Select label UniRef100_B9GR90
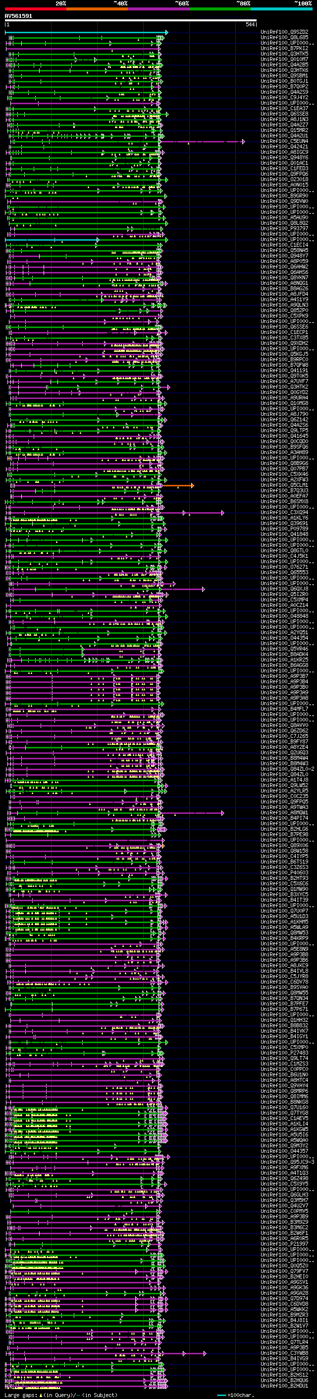317x1399 pixels. (284, 196)
